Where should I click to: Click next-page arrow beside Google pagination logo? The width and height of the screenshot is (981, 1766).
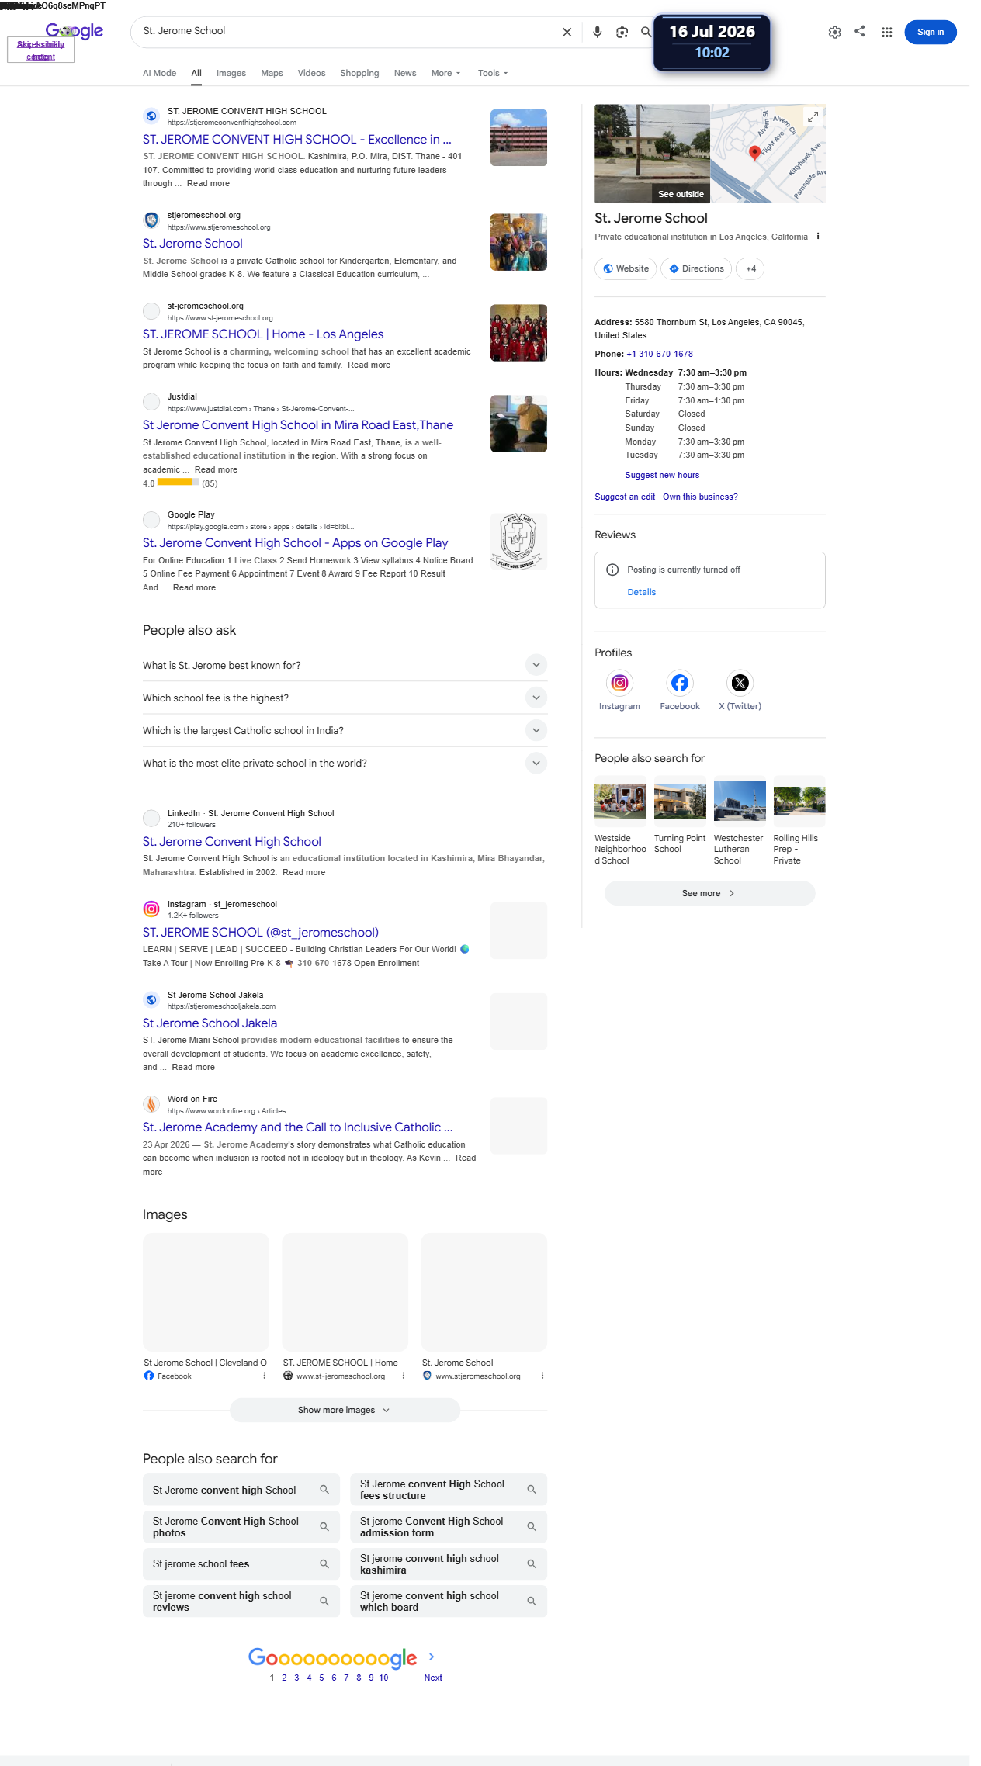pyautogui.click(x=432, y=1657)
